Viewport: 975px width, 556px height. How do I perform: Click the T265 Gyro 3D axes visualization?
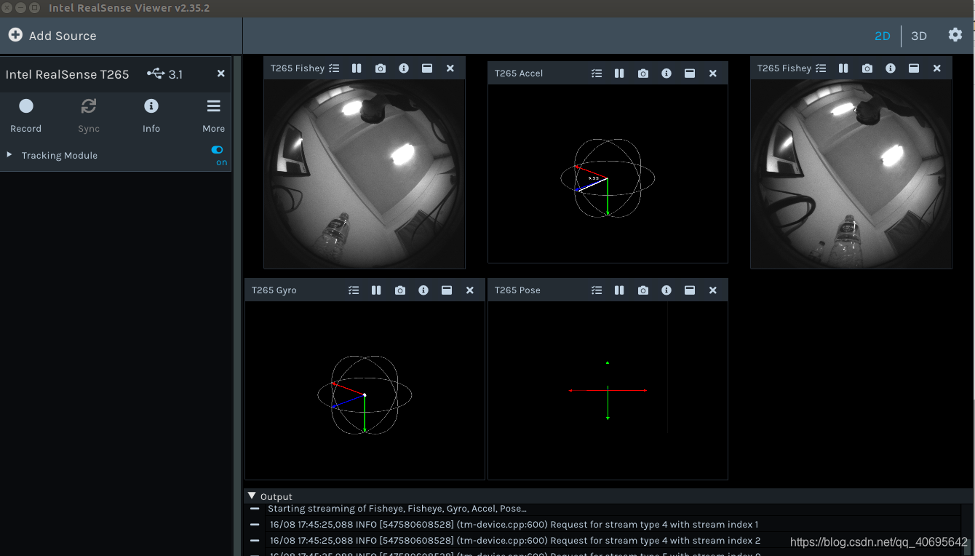365,394
